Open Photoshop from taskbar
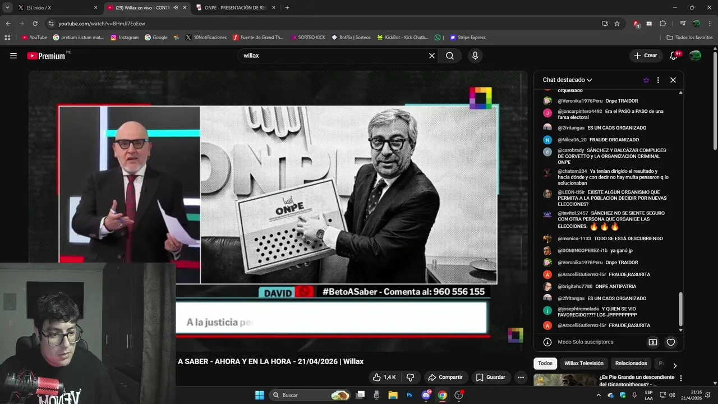 pyautogui.click(x=409, y=395)
